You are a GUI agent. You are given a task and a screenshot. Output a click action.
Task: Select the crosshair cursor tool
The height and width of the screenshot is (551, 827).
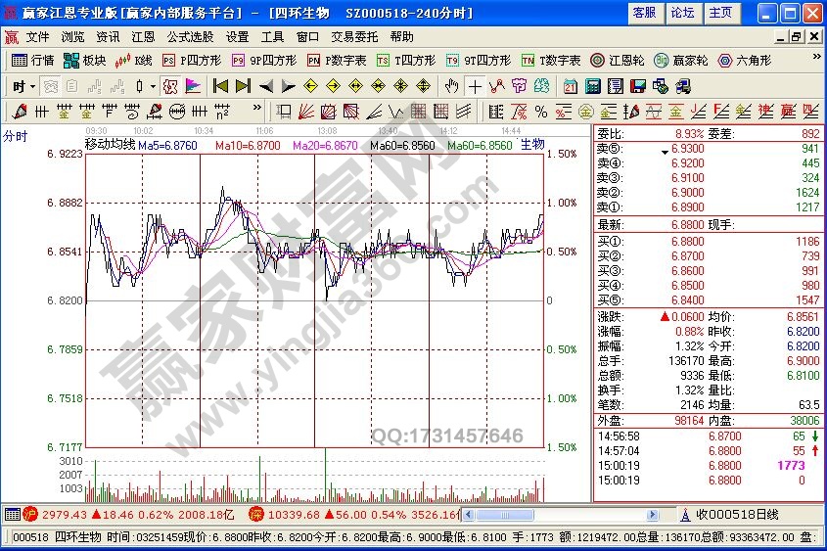click(x=475, y=86)
